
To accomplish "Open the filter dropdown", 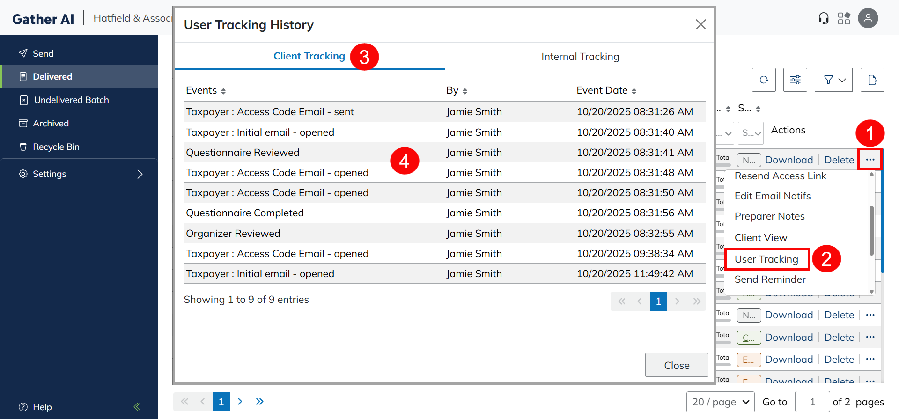I will (833, 80).
